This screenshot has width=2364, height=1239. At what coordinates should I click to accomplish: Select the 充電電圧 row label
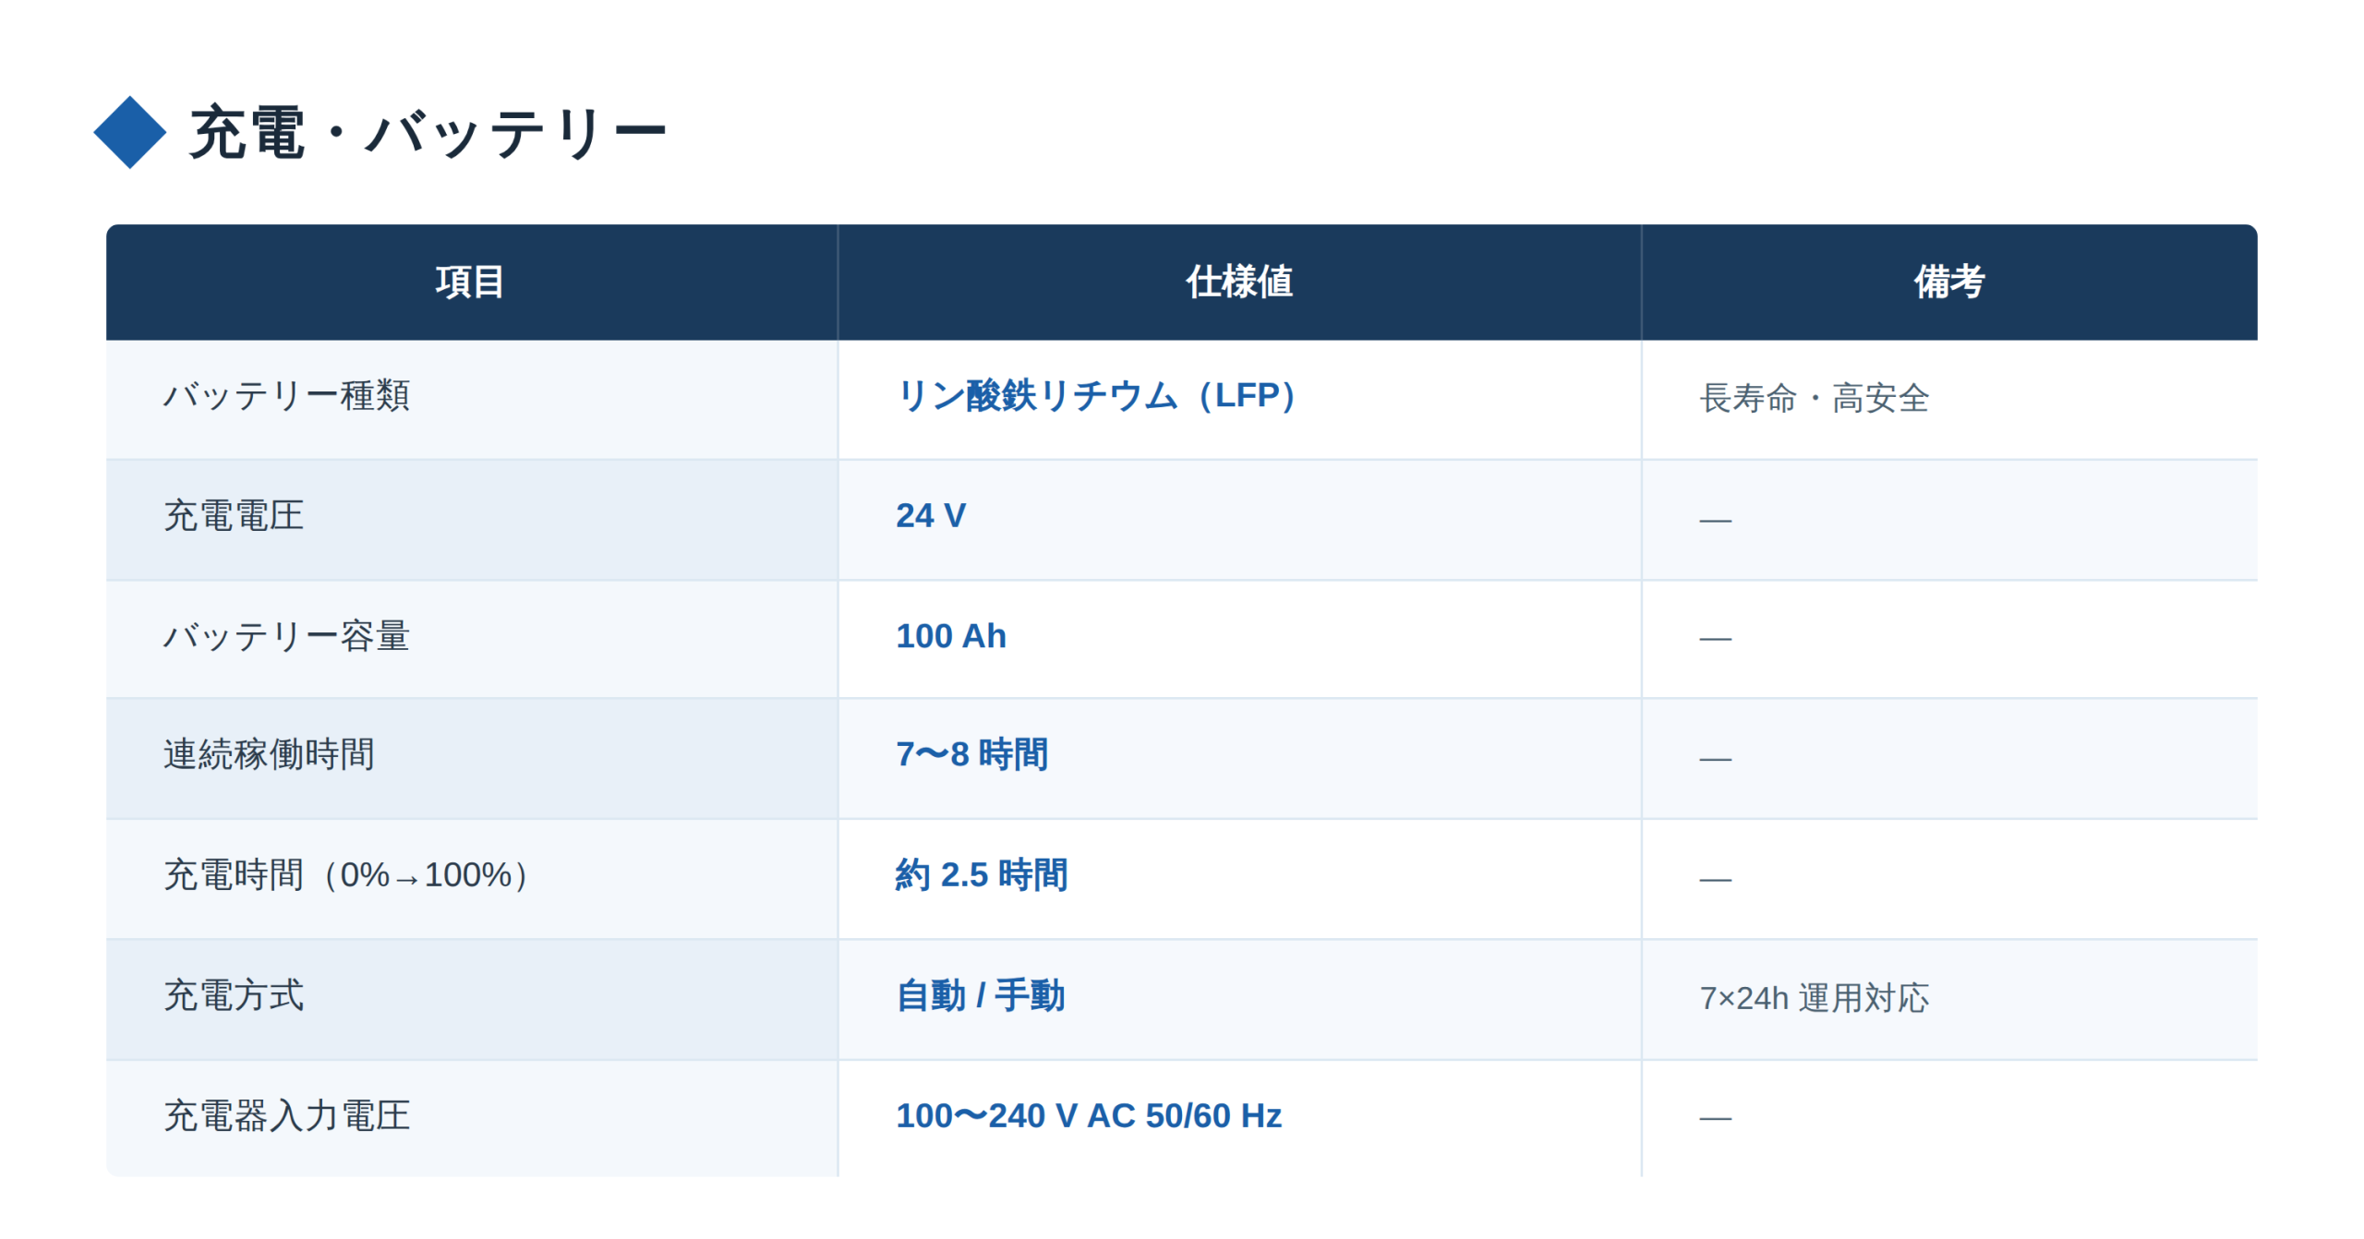[233, 514]
